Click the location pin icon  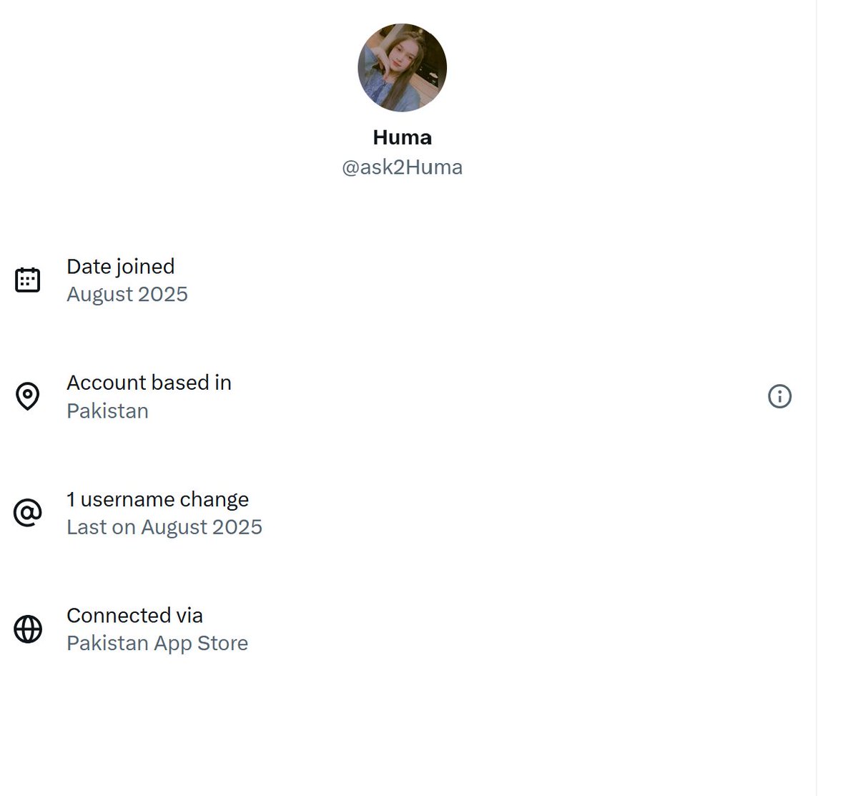[x=28, y=396]
